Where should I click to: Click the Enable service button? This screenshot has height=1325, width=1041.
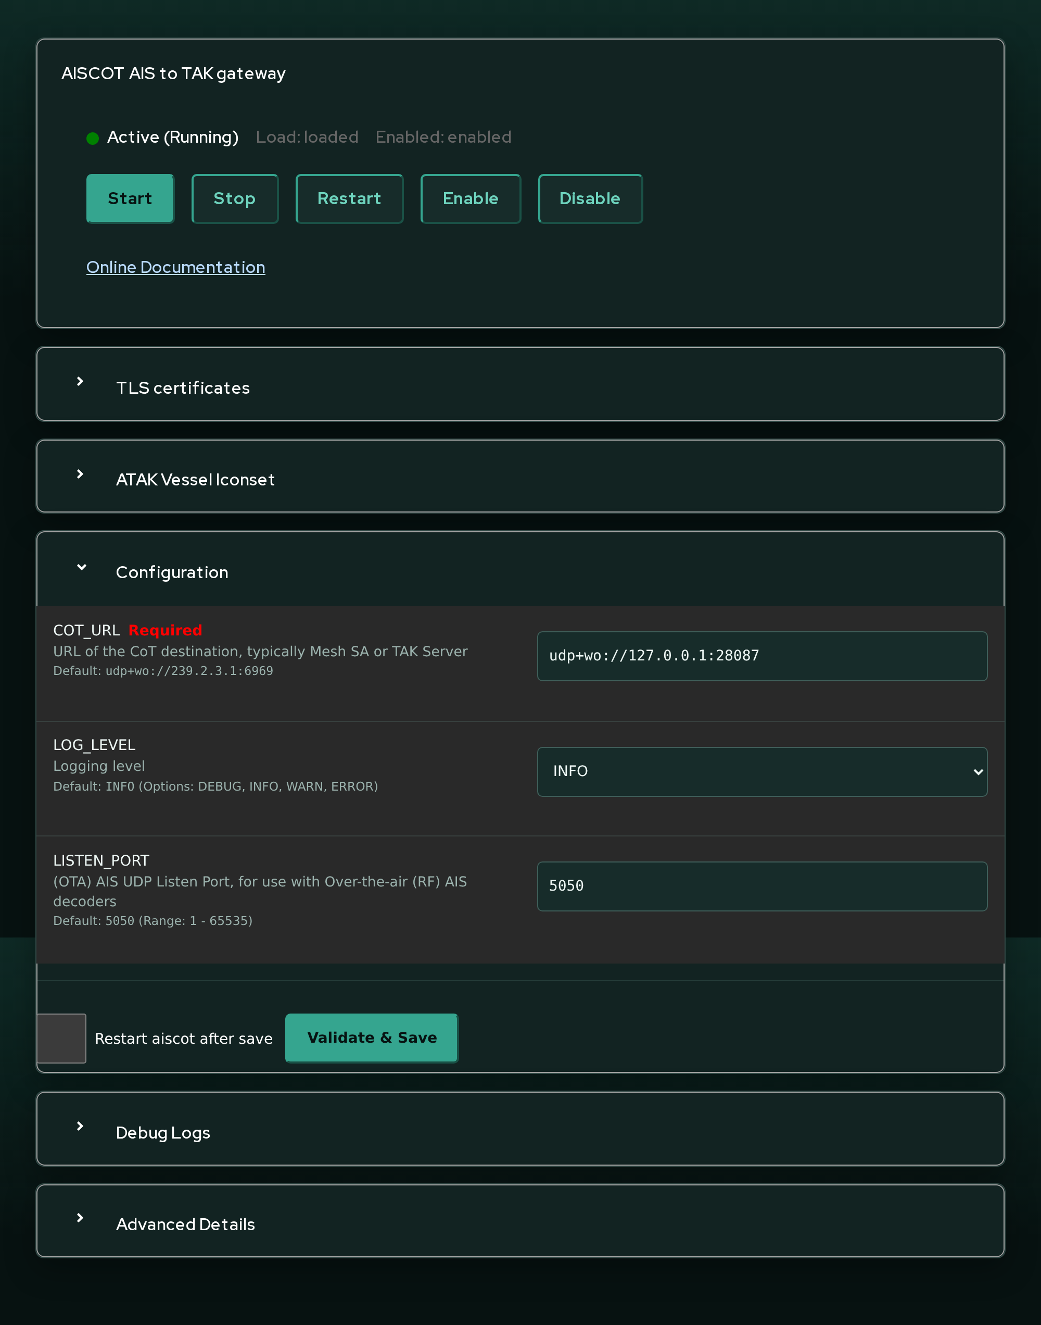(x=471, y=199)
